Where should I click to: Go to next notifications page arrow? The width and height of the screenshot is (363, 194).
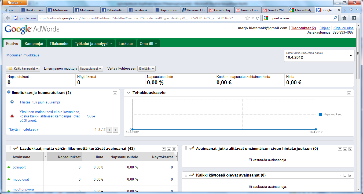tap(116, 130)
